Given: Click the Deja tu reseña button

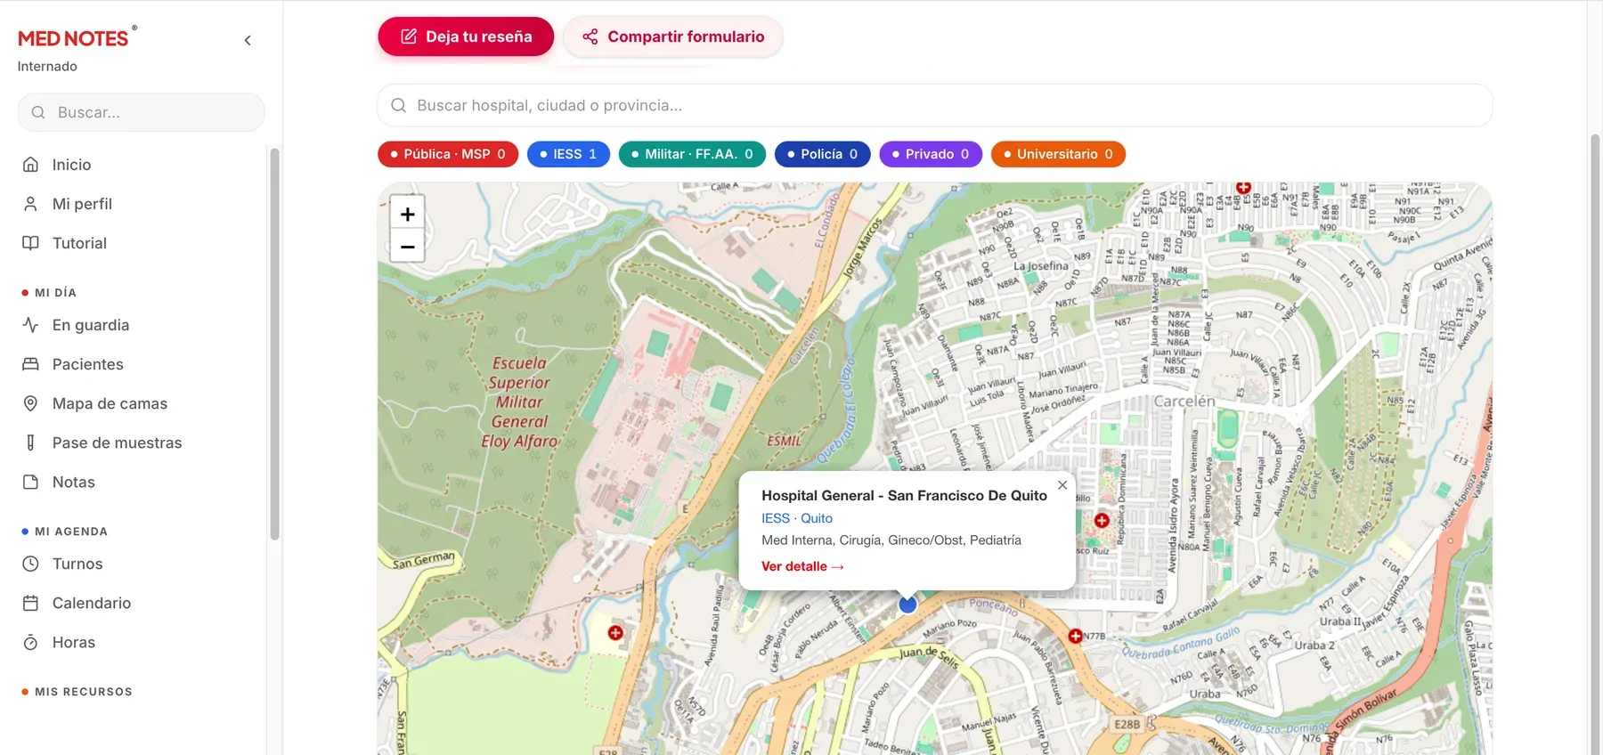Looking at the screenshot, I should click(x=466, y=37).
